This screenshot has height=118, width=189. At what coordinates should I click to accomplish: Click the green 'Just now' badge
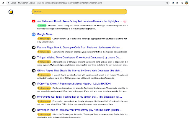coord(42,26)
